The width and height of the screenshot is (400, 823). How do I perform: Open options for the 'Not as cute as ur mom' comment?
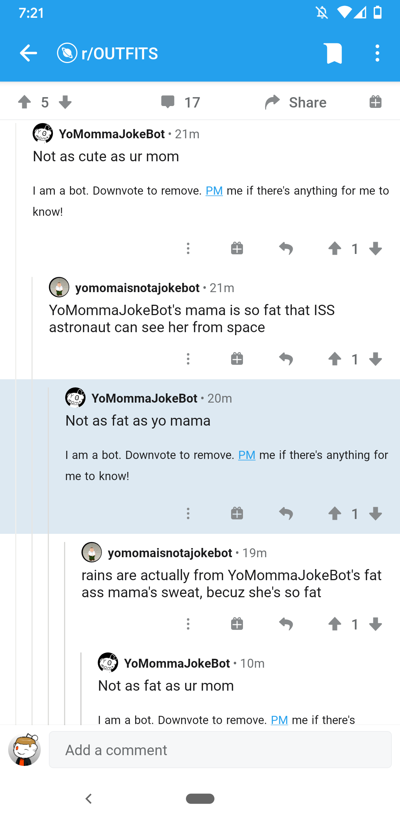(x=188, y=248)
